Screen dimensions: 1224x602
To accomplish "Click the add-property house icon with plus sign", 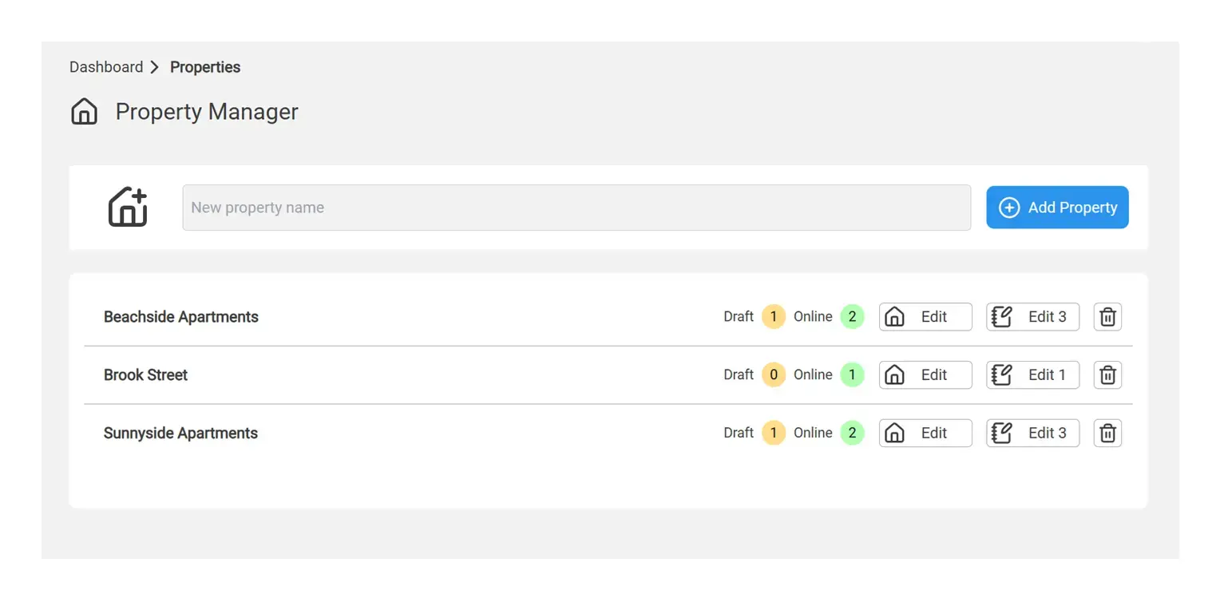I will 127,207.
